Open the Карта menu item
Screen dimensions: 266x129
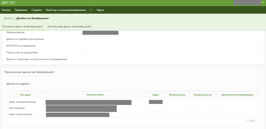100,10
